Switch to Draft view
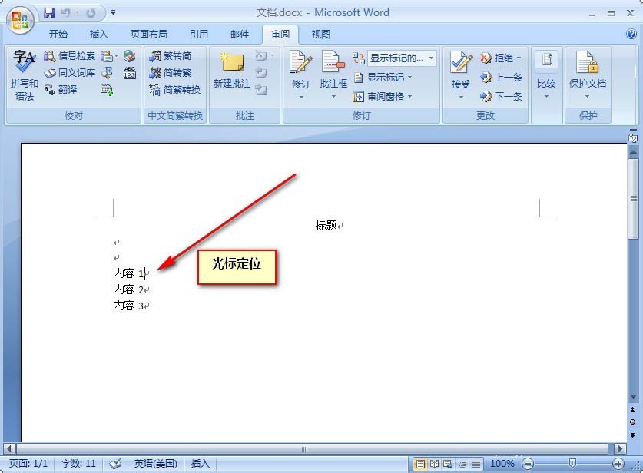643x473 pixels. tap(476, 464)
